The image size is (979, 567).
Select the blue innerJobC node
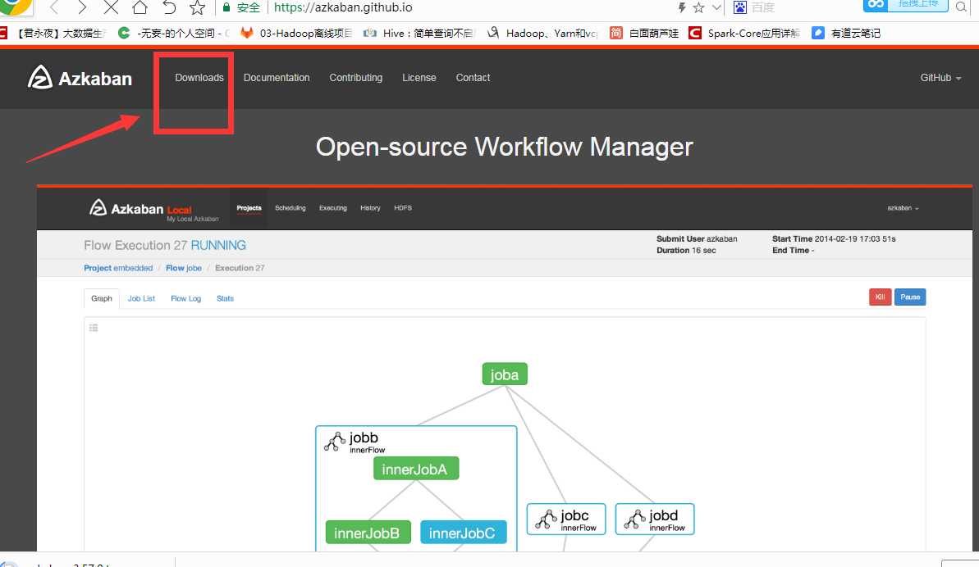(464, 533)
